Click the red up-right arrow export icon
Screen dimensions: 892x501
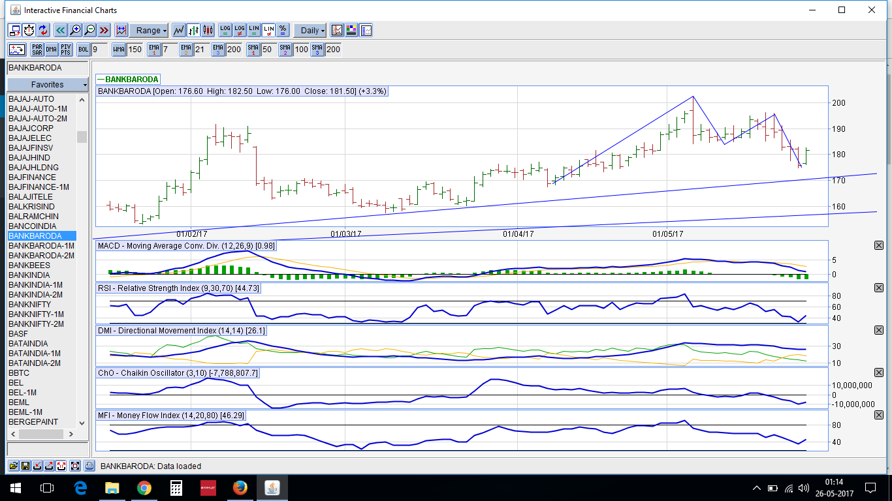49,466
